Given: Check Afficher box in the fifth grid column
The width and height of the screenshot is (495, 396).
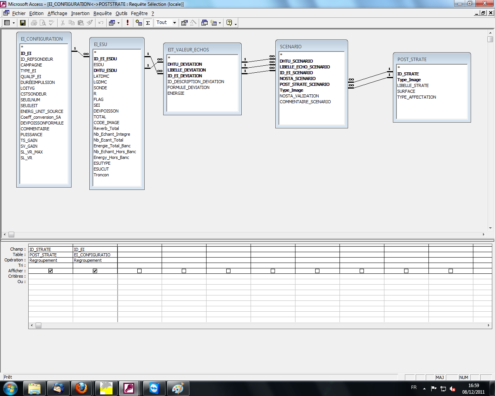Looking at the screenshot, I should coord(229,271).
